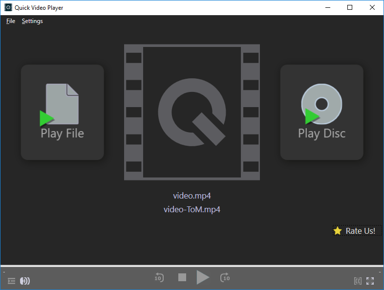
Task: Open recent file video-ToM.mp4
Action: [x=192, y=209]
